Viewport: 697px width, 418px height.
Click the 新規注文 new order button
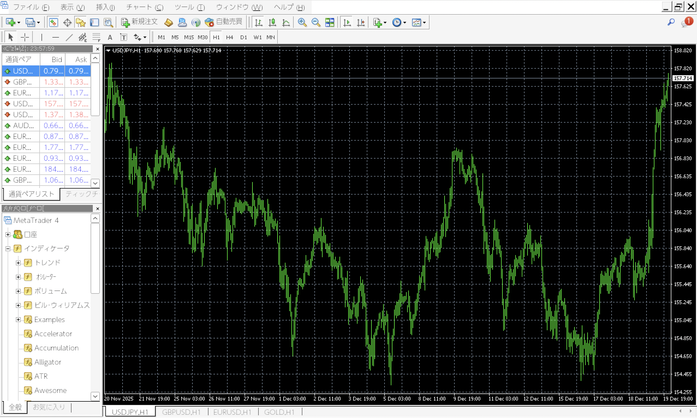pos(139,22)
